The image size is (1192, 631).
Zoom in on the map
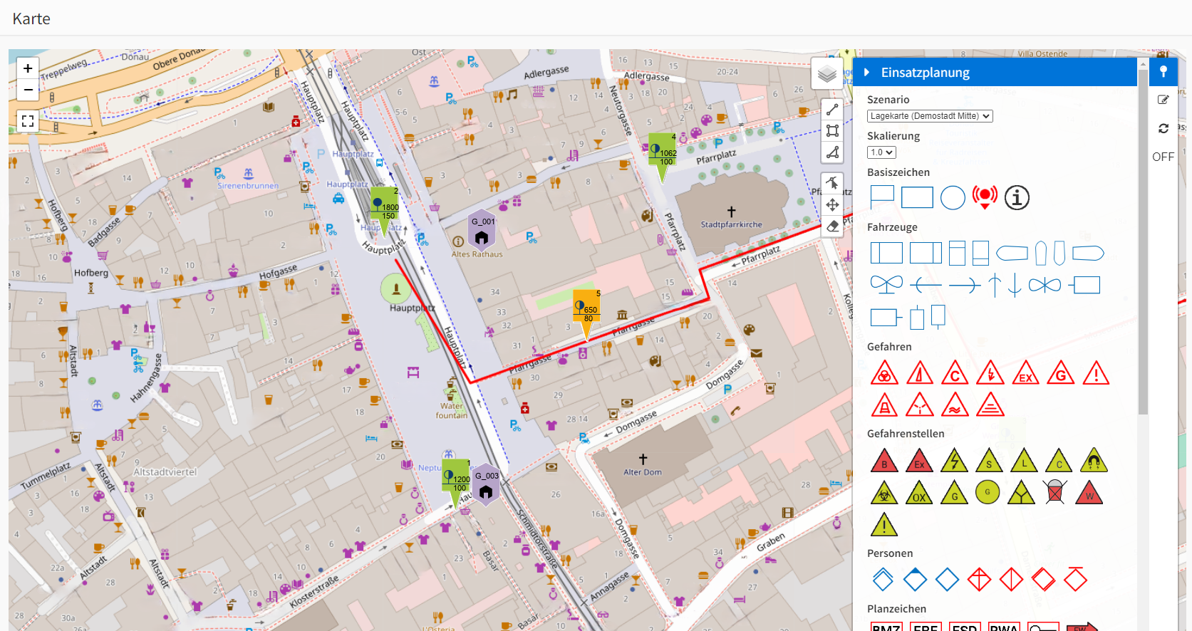click(28, 68)
